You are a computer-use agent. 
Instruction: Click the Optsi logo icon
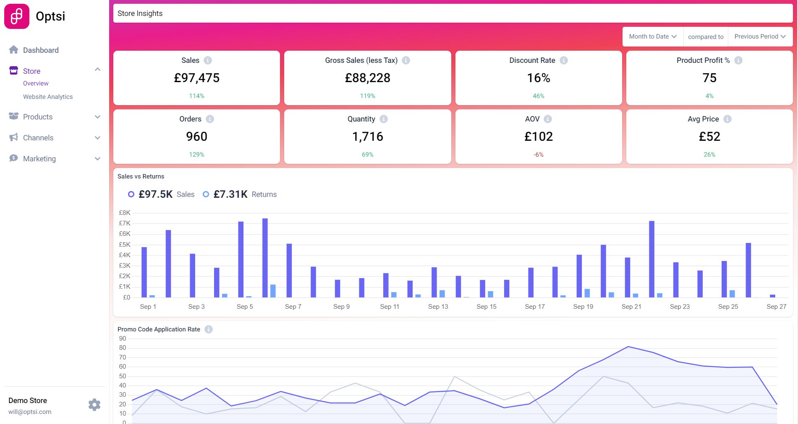[17, 16]
